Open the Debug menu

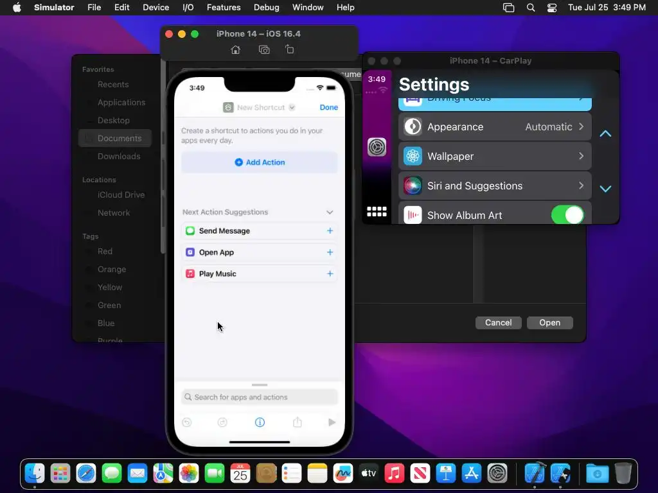[x=267, y=8]
